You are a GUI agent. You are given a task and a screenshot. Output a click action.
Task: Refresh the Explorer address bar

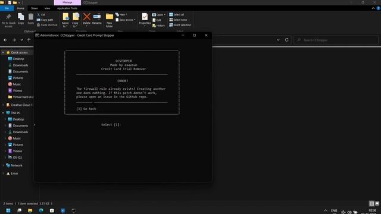pos(287,40)
